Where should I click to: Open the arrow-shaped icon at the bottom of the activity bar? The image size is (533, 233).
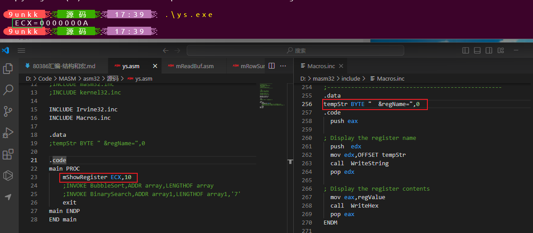pyautogui.click(x=8, y=197)
